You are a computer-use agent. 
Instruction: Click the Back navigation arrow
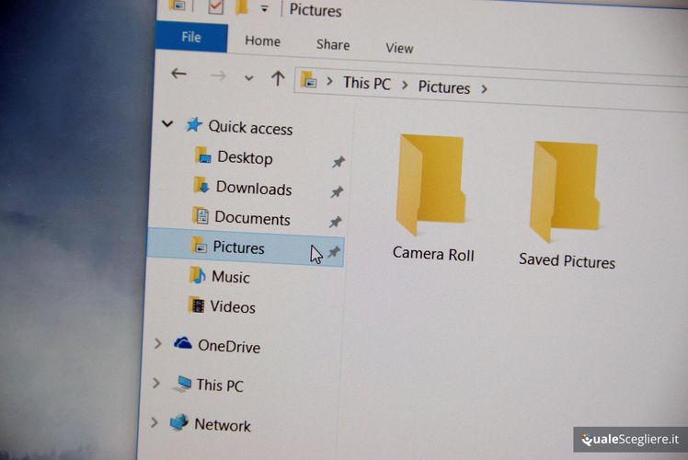point(179,75)
